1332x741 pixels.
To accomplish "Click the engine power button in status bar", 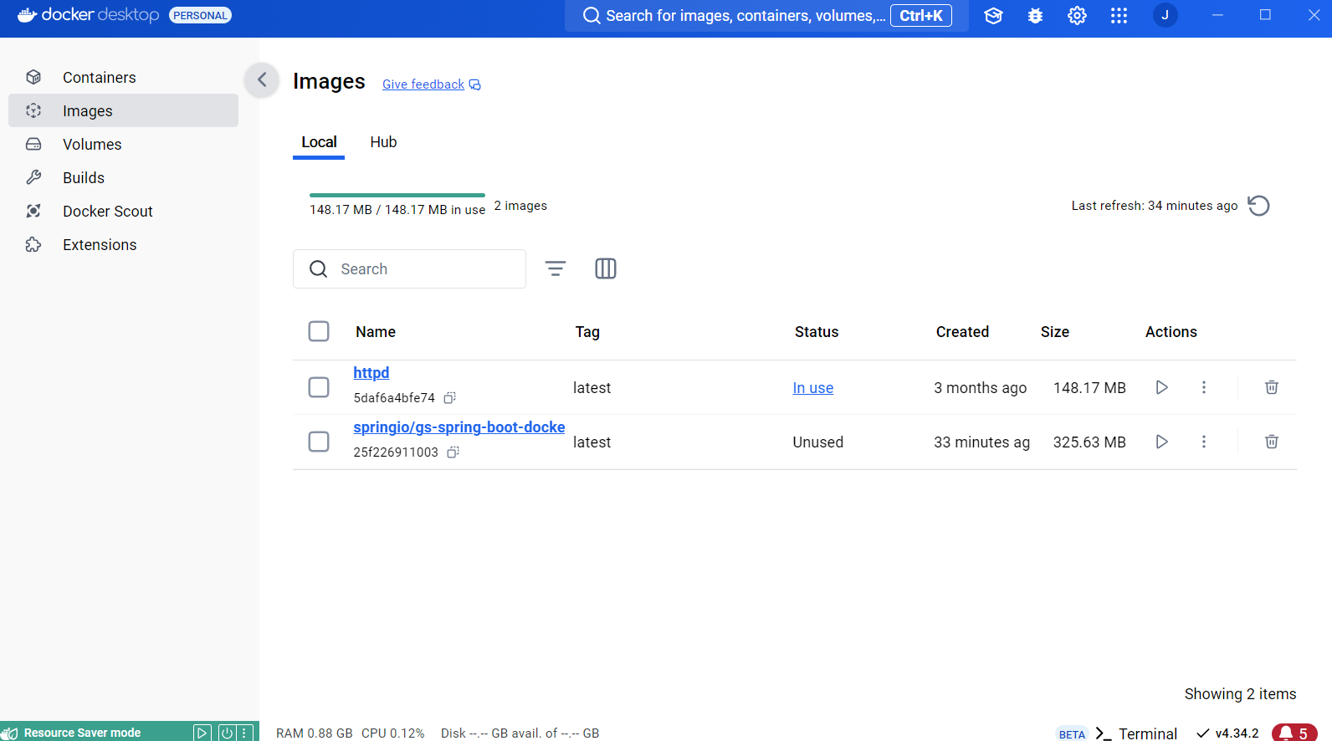I will pos(227,733).
